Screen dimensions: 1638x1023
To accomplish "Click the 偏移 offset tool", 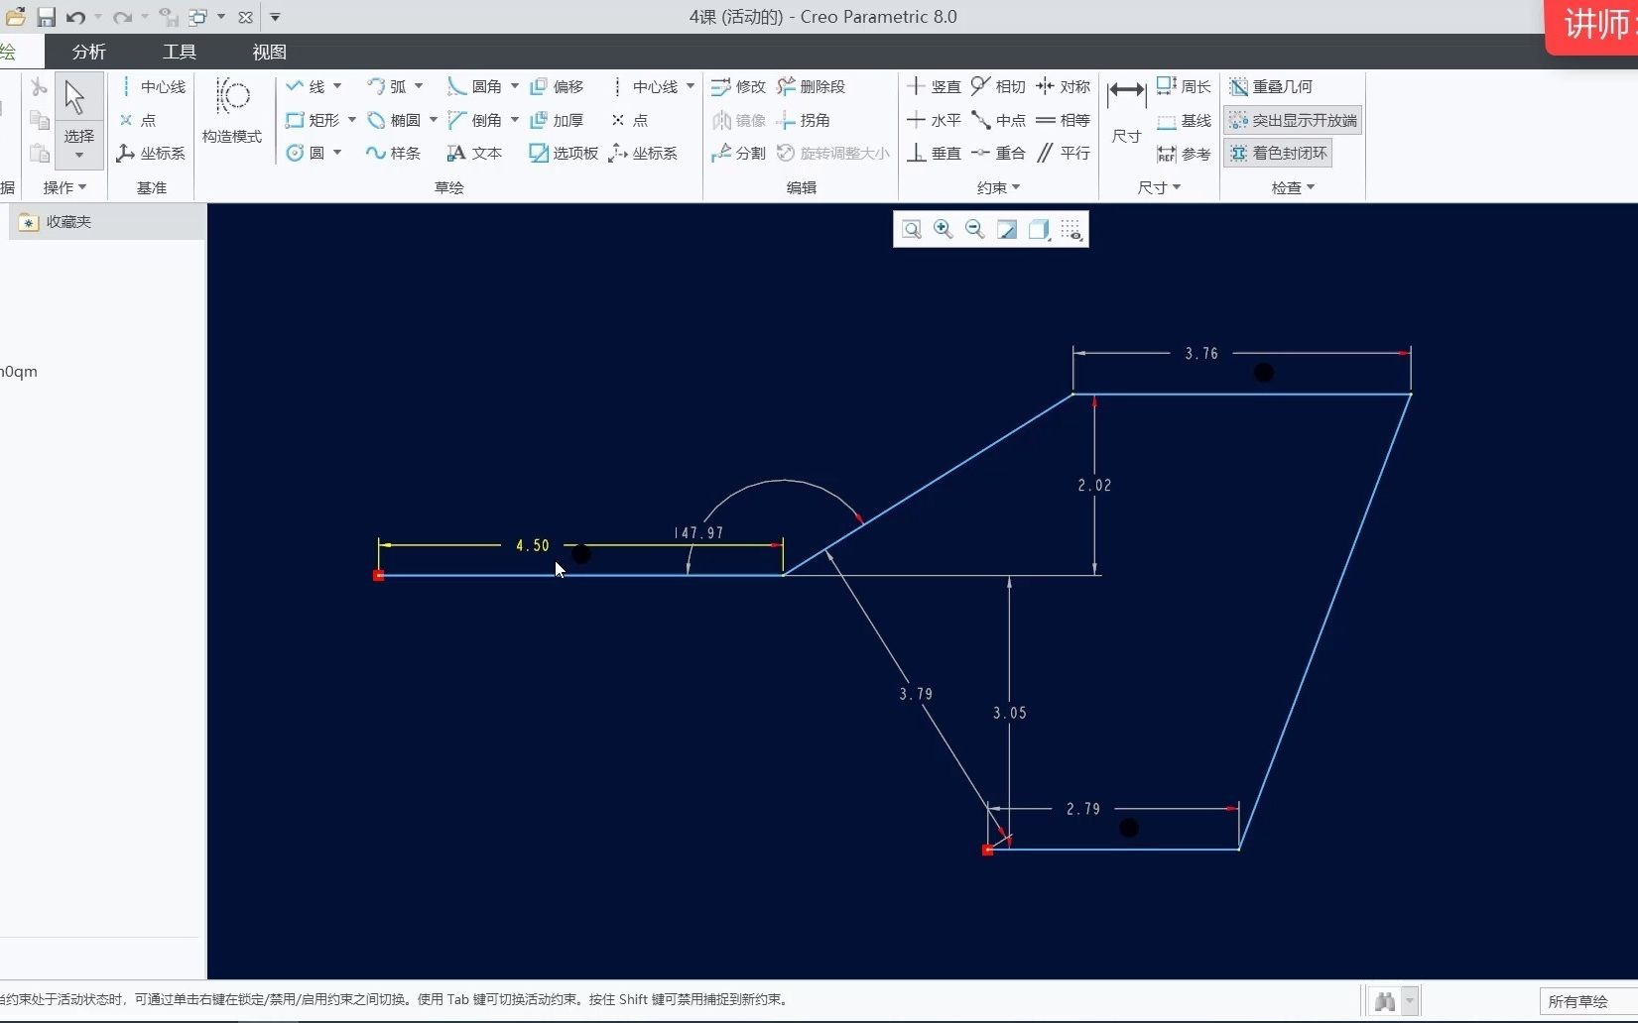I will (x=557, y=87).
